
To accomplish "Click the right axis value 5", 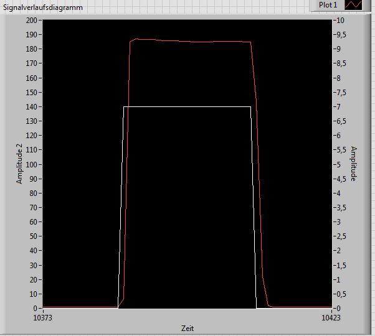I will (x=339, y=164).
